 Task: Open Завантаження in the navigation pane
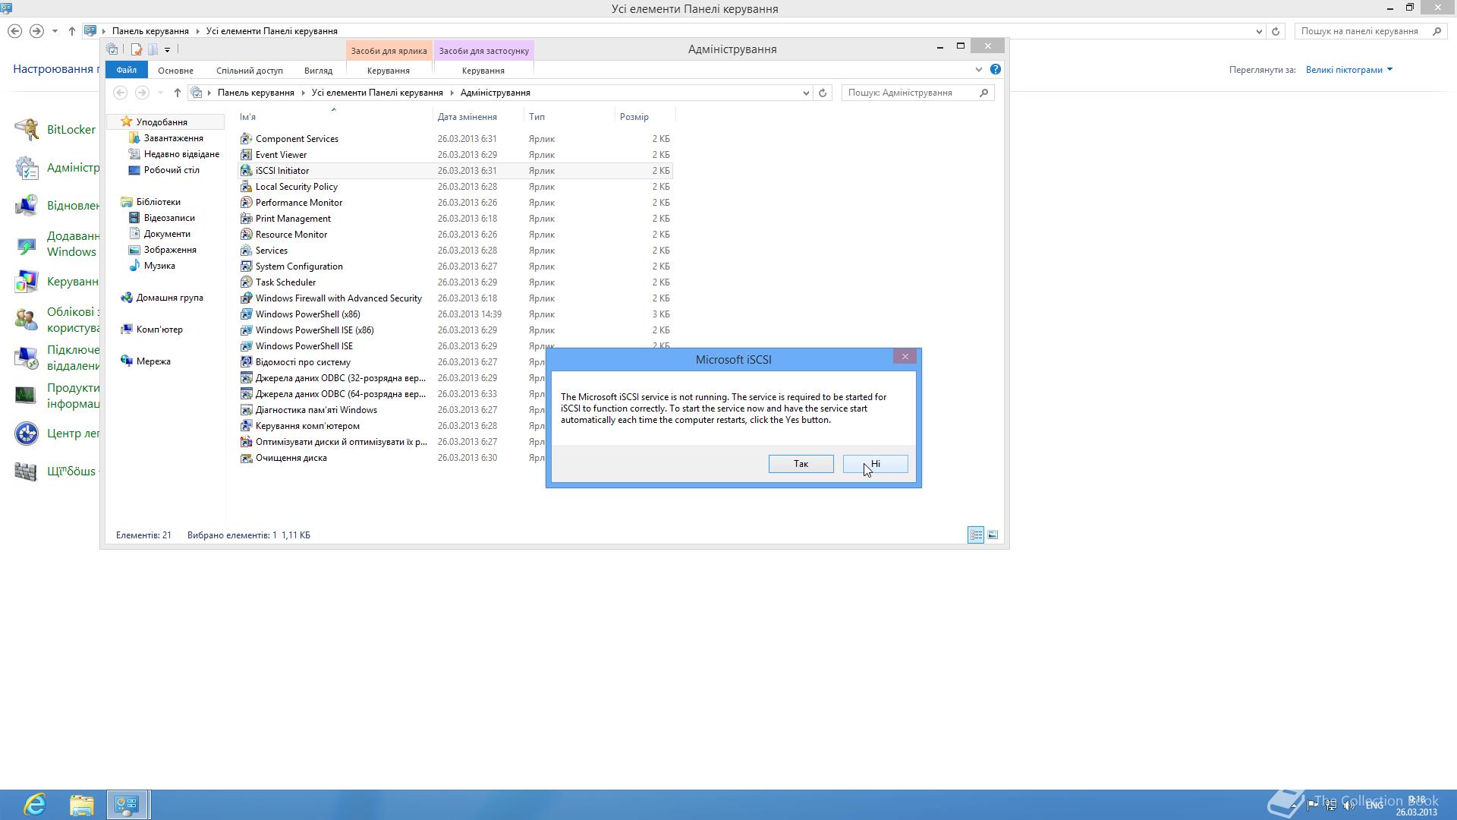(x=174, y=138)
